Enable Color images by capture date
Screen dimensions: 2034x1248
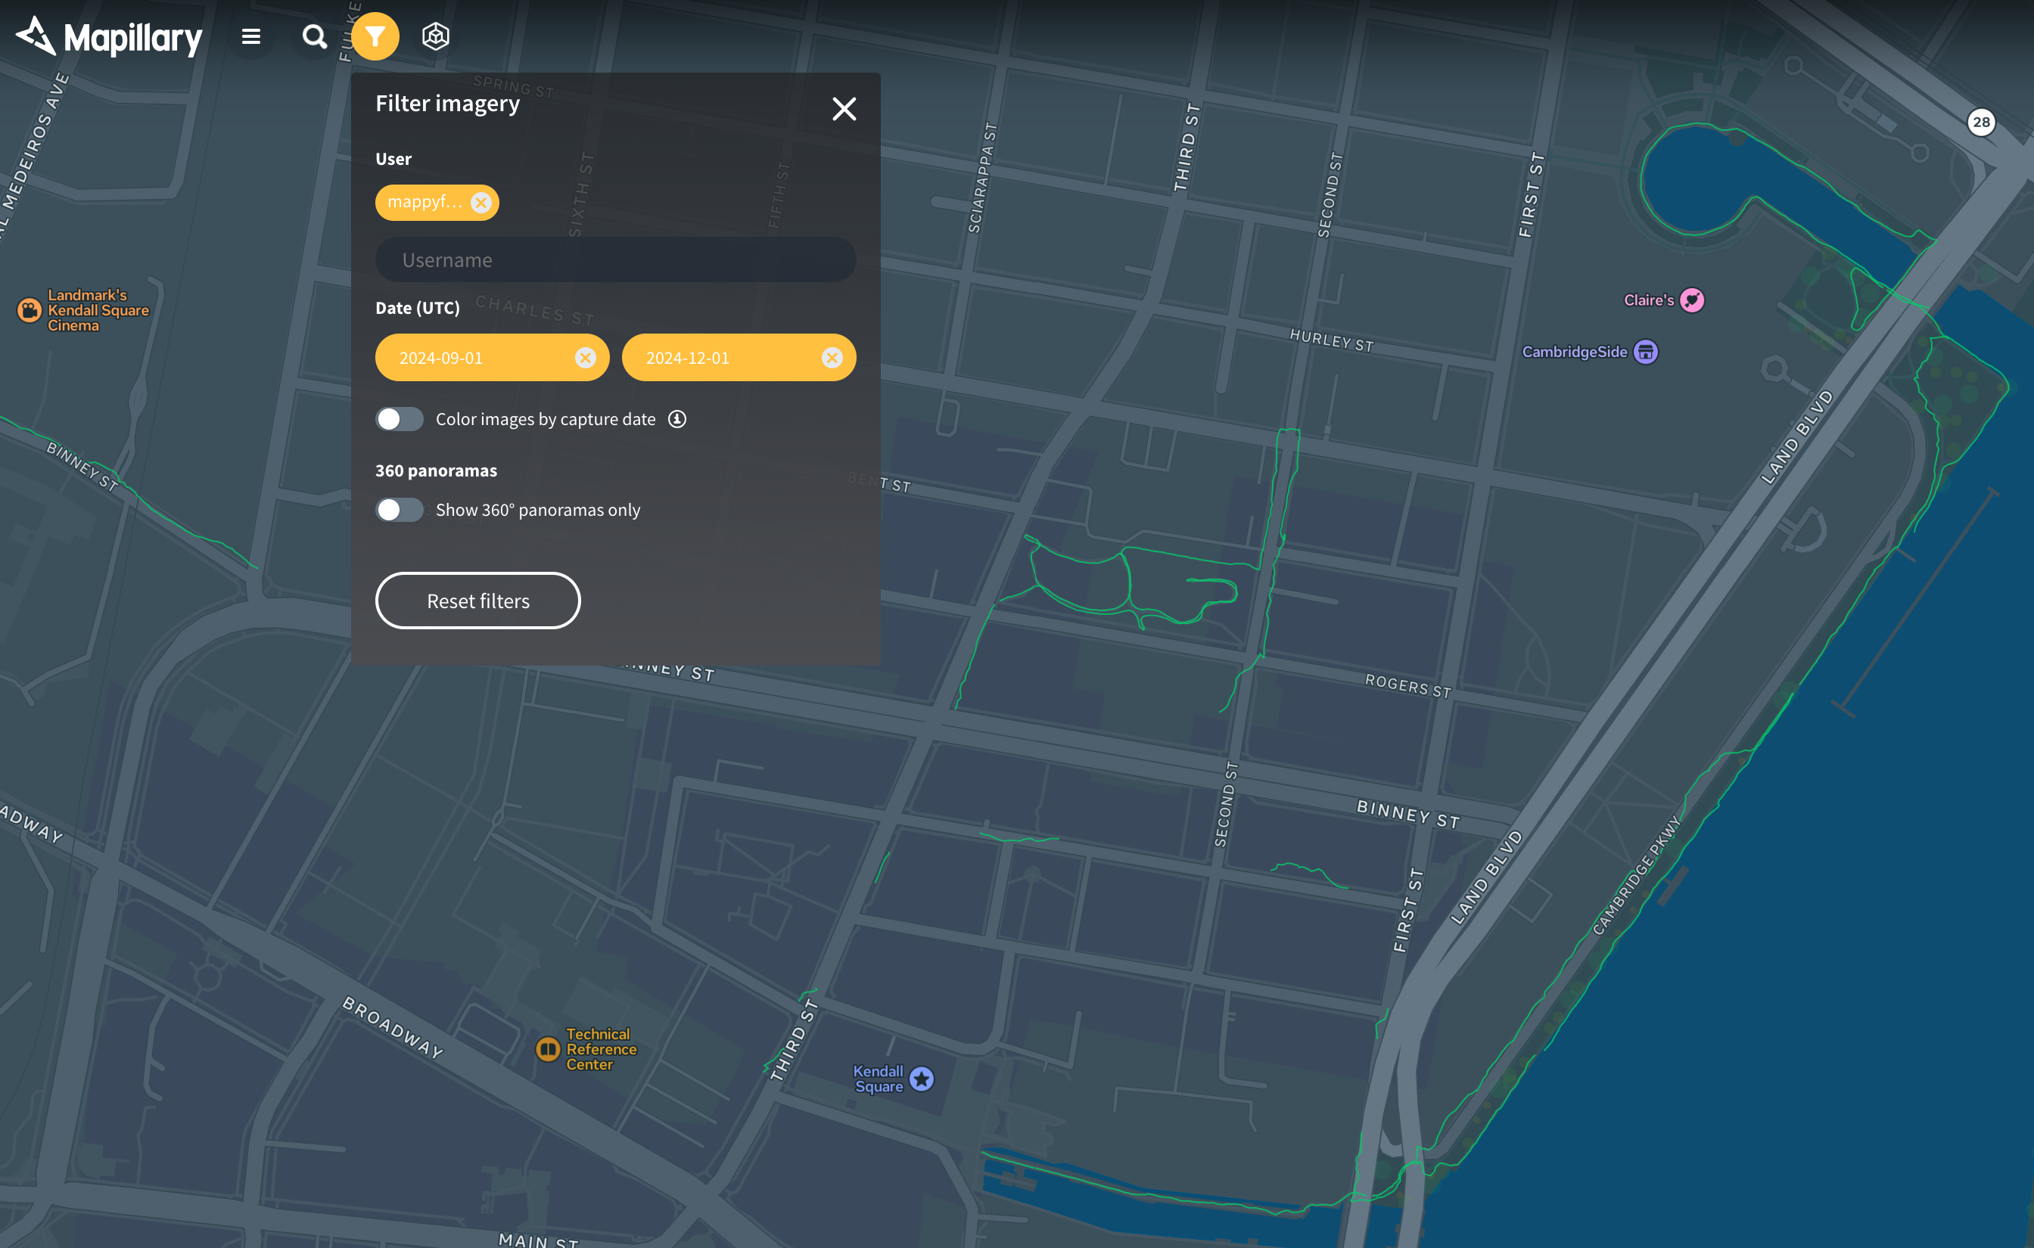[x=400, y=419]
